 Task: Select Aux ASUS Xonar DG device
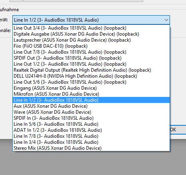pyautogui.click(x=91, y=106)
